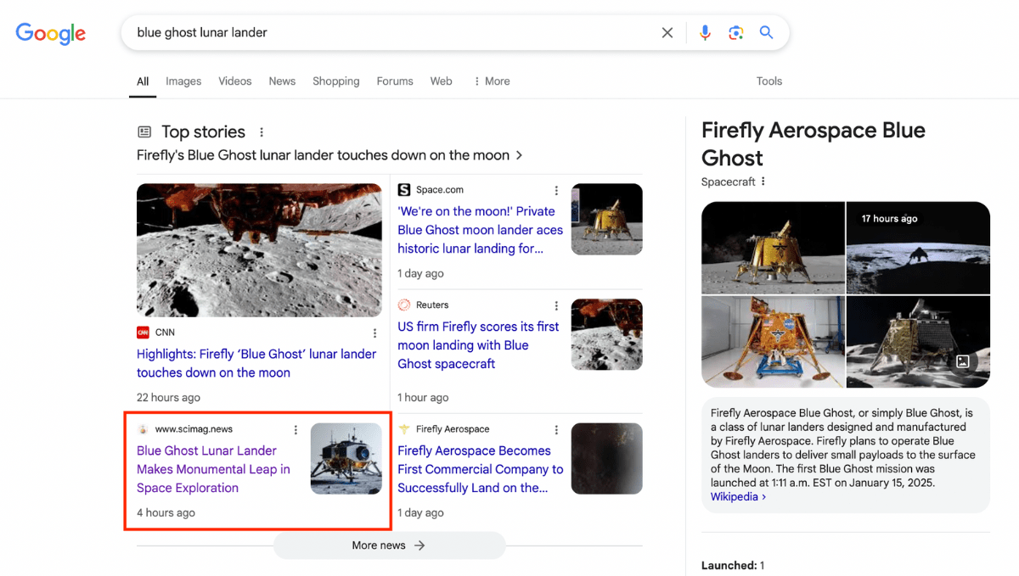Open the Tools filter options
This screenshot has width=1019, height=576.
tap(768, 81)
